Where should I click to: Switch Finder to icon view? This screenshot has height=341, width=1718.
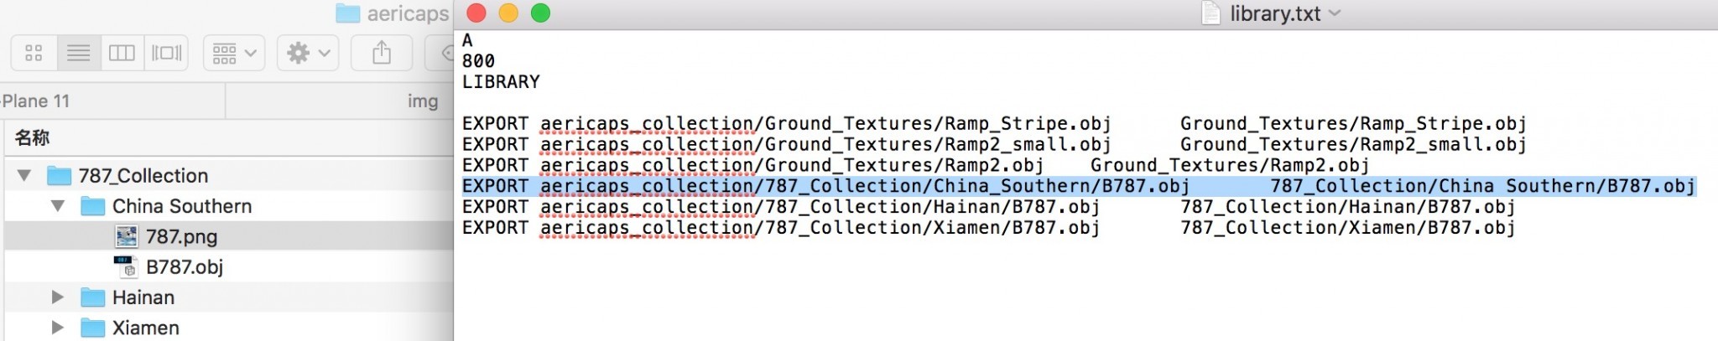(34, 54)
